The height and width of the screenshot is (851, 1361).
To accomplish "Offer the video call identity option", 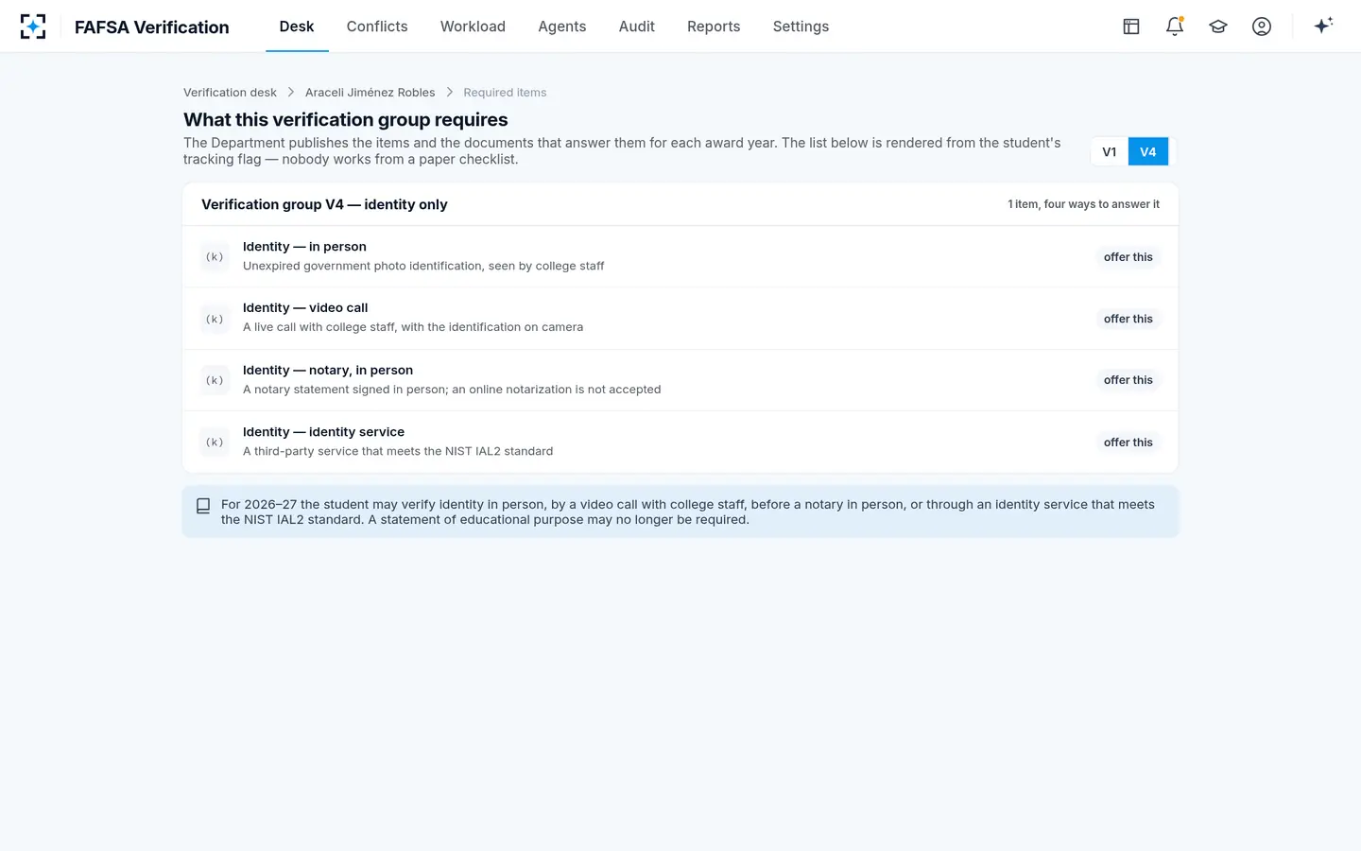I will click(1128, 319).
